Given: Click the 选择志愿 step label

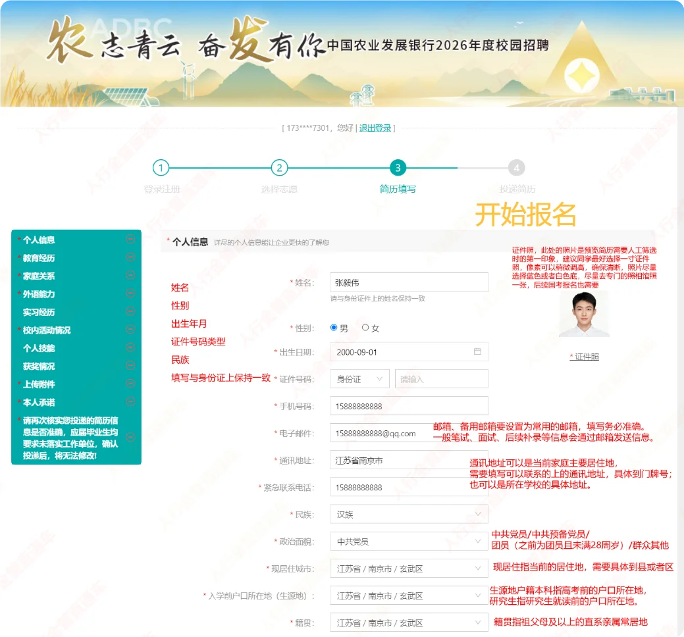Looking at the screenshot, I should click(x=279, y=190).
